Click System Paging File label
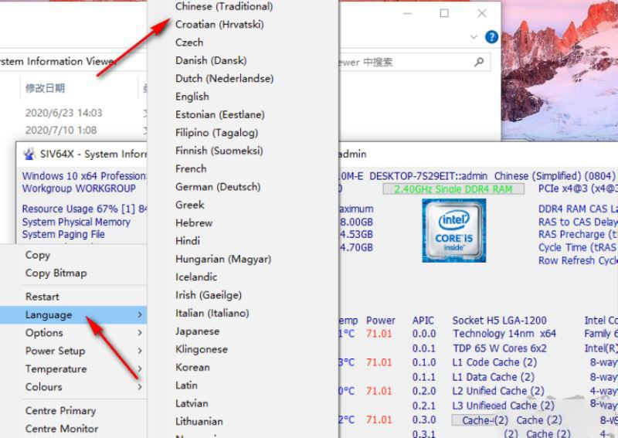Viewport: 618px width, 438px height. [63, 234]
